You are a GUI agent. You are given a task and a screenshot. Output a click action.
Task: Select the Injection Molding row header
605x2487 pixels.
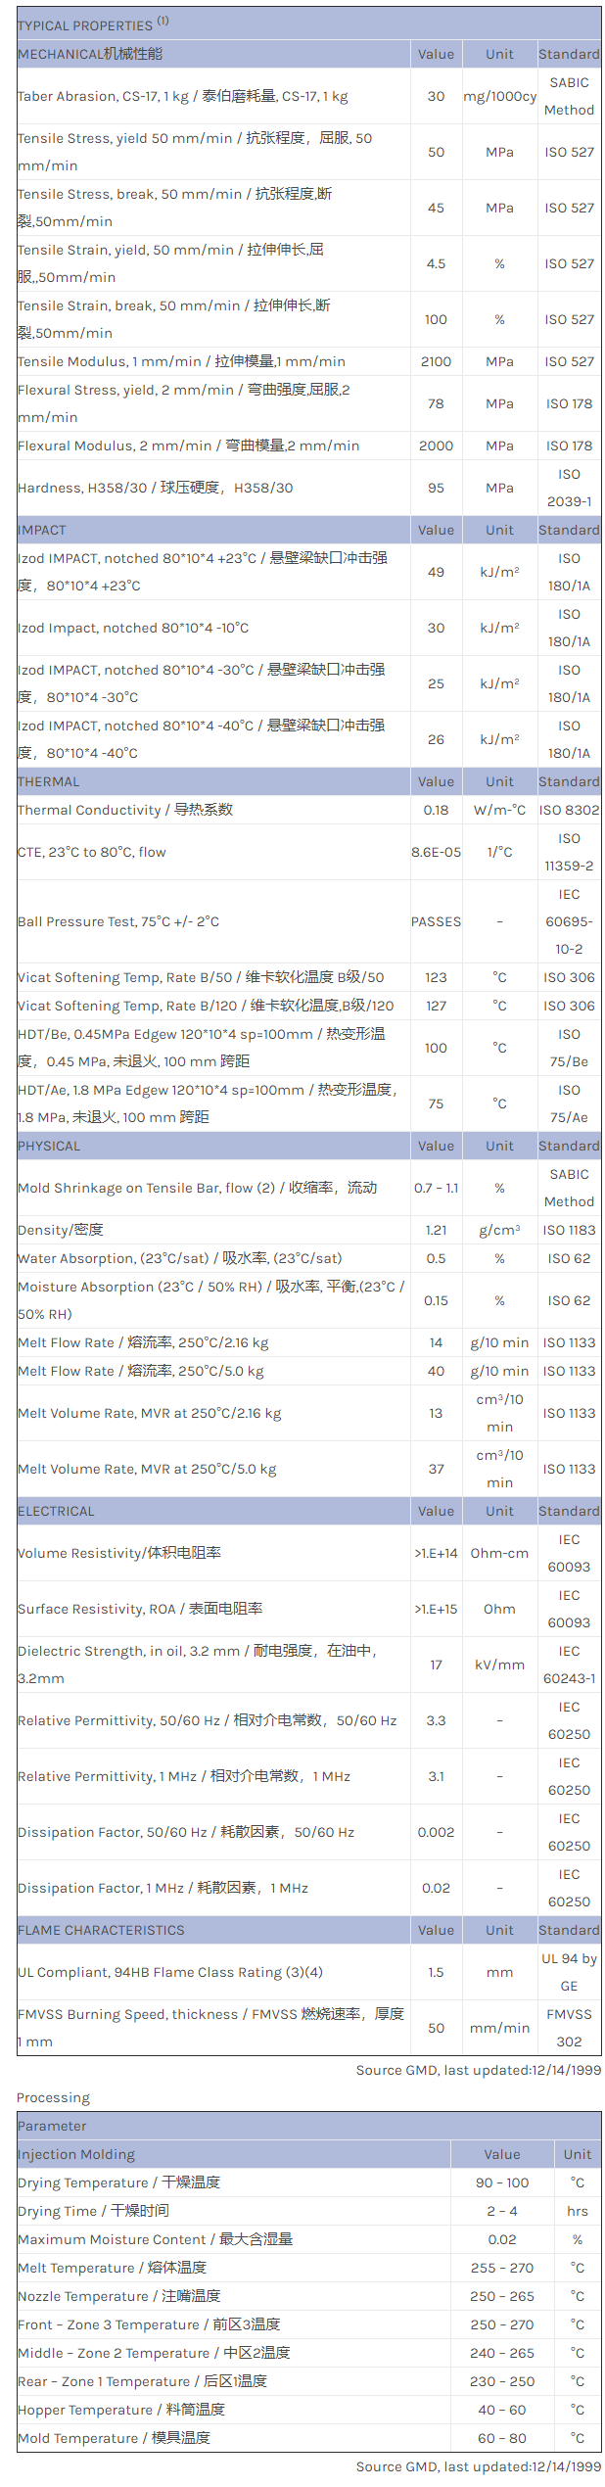coord(76,2154)
